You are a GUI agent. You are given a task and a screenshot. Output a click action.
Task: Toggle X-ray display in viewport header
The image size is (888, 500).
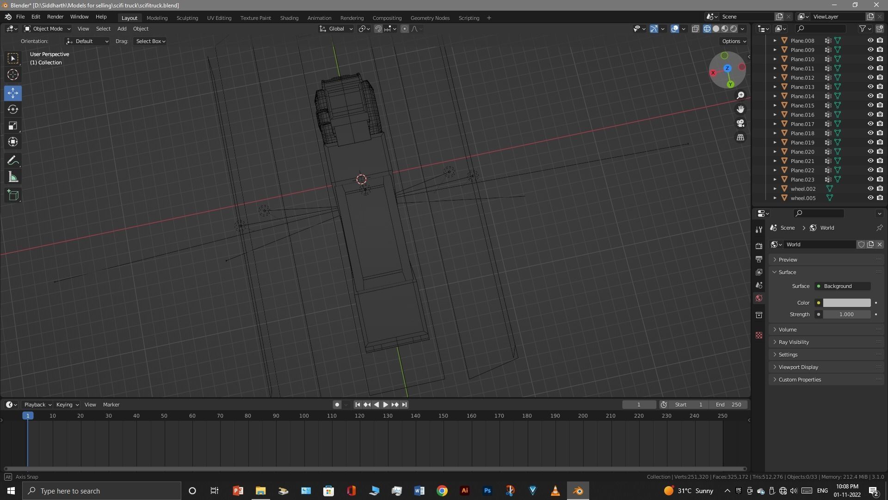click(695, 29)
